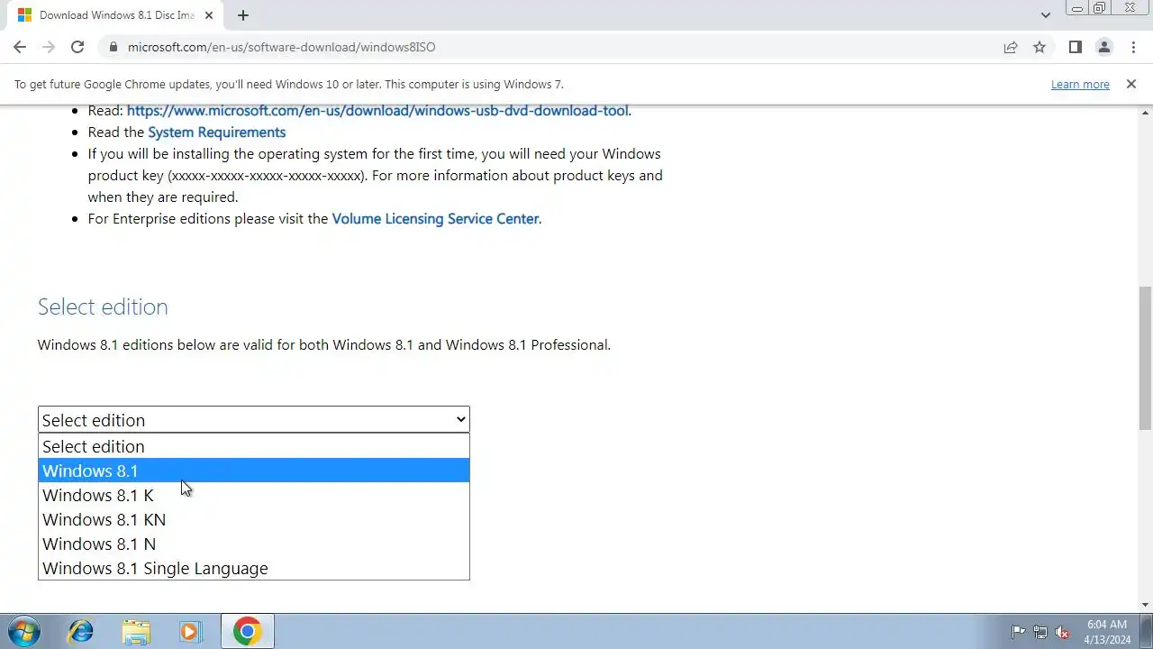
Task: Open Chrome three-dot menu
Action: (x=1133, y=47)
